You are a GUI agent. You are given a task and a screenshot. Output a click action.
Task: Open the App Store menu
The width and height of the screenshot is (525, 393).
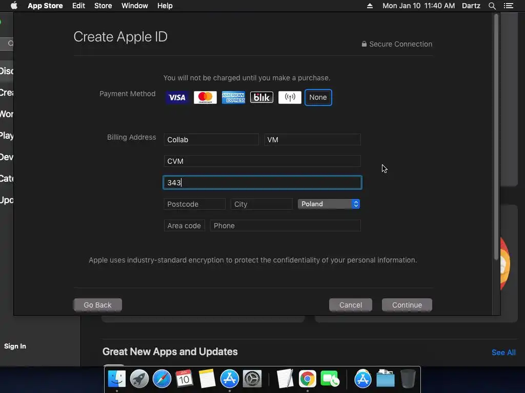coord(45,6)
